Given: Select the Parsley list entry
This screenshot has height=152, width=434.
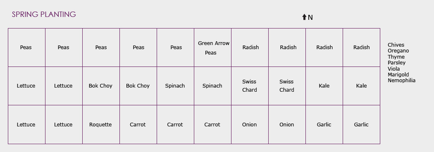Looking at the screenshot, I should 396,63.
